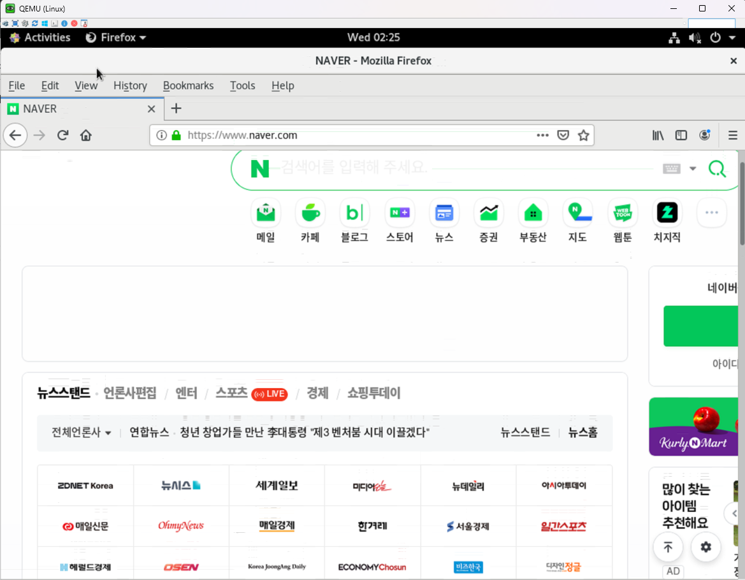This screenshot has height=580, width=745.
Task: Open the Firefox hamburger menu
Action: [x=733, y=135]
